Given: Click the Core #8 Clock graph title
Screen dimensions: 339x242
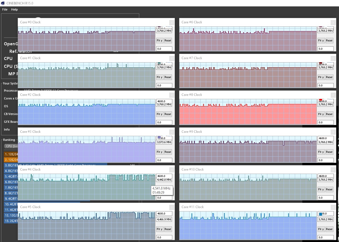Looking at the screenshot, I should coord(192,95).
